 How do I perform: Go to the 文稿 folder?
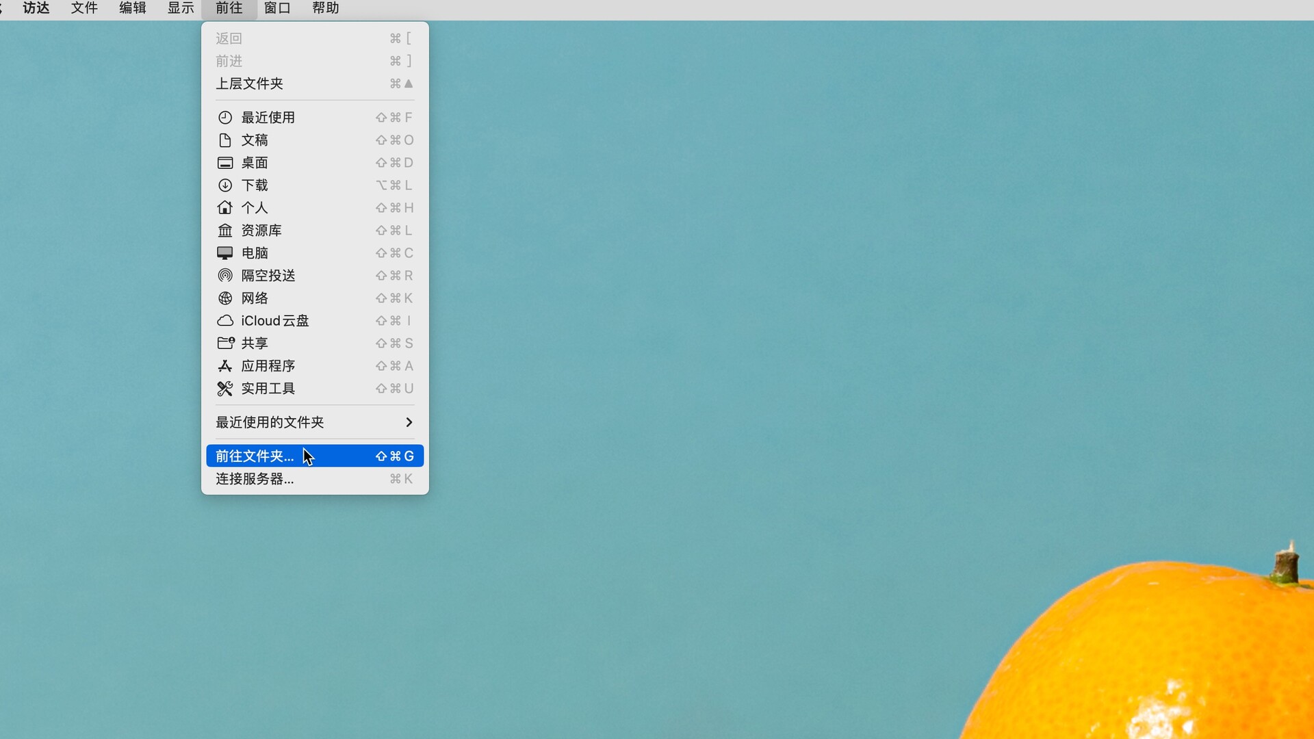pyautogui.click(x=315, y=140)
